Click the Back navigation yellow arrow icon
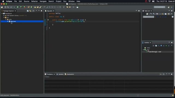175x98 pixels. coord(70,7)
